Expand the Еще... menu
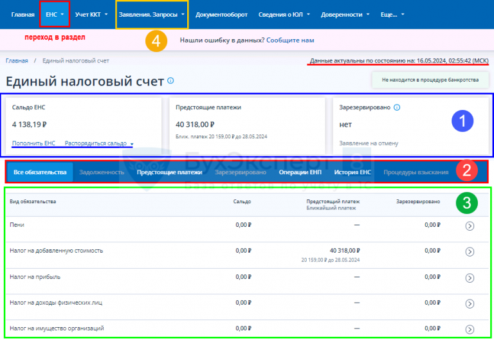 [x=392, y=15]
